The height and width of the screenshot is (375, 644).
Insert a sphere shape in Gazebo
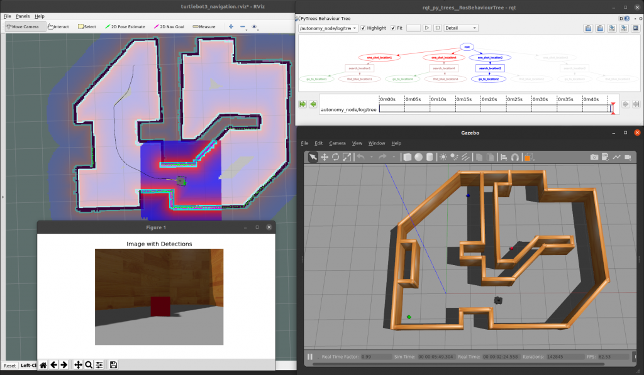pos(418,157)
